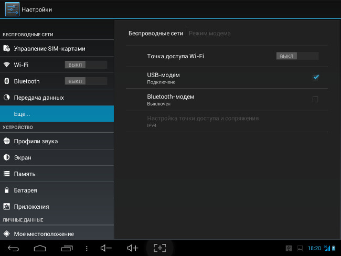Tap the Home navigation button
The height and width of the screenshot is (256, 341).
pyautogui.click(x=40, y=248)
